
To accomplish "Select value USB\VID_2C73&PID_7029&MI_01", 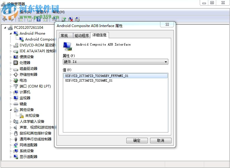I will (x=89, y=80).
